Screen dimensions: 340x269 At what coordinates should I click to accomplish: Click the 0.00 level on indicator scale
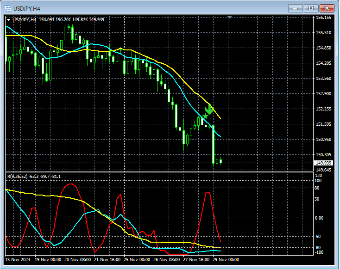pos(319,218)
